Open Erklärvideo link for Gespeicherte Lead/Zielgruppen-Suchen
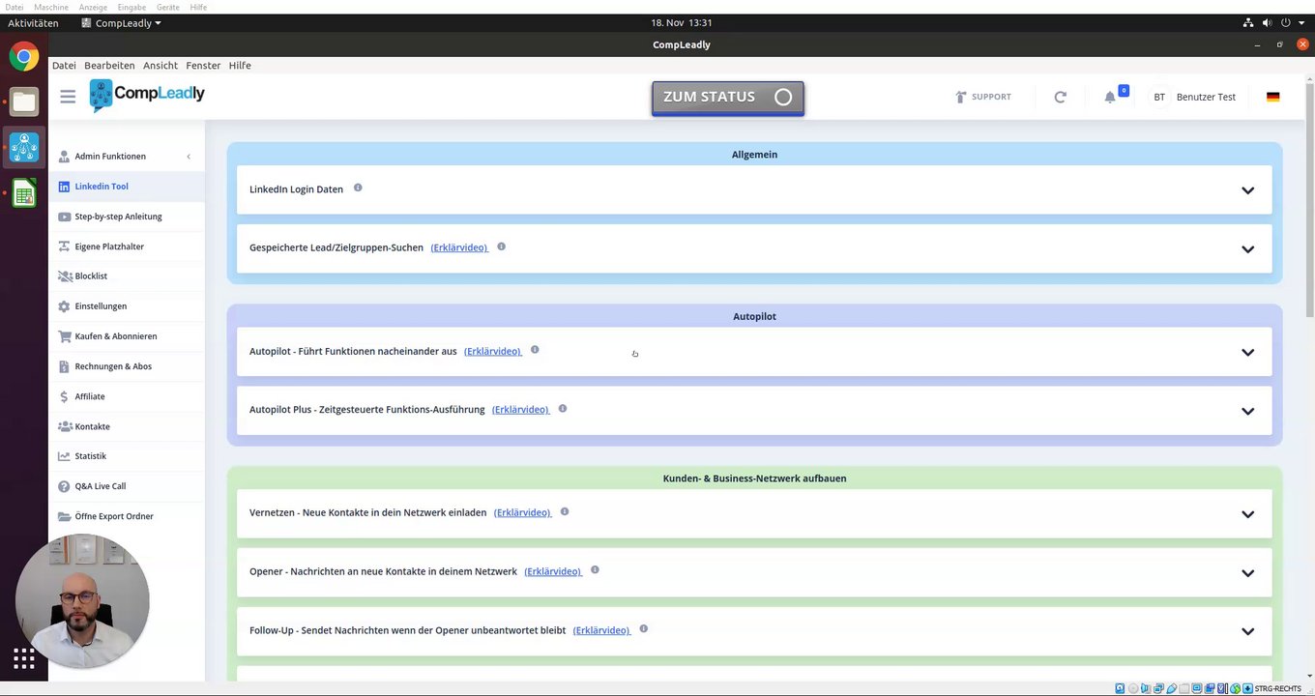 point(459,247)
